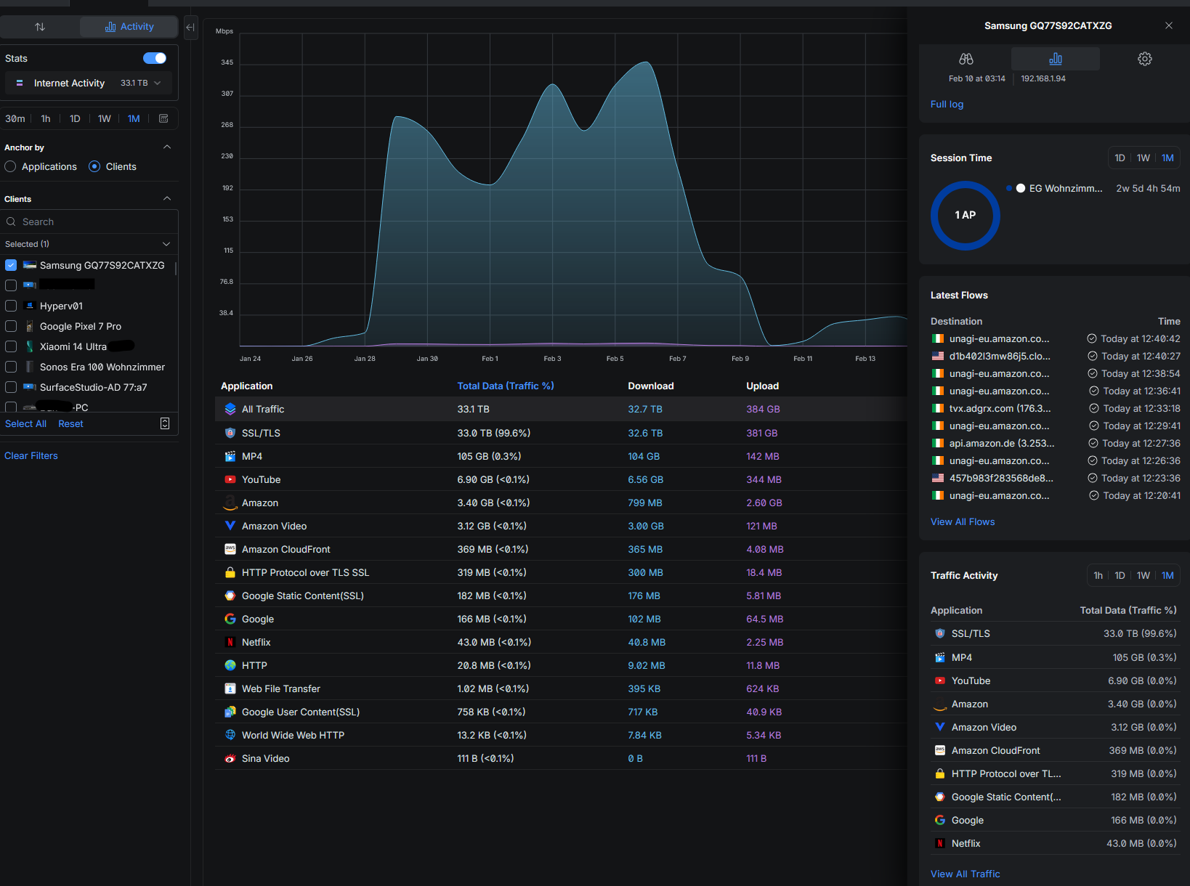Select the 1M time range in sidebar
The image size is (1190, 886).
(x=134, y=118)
